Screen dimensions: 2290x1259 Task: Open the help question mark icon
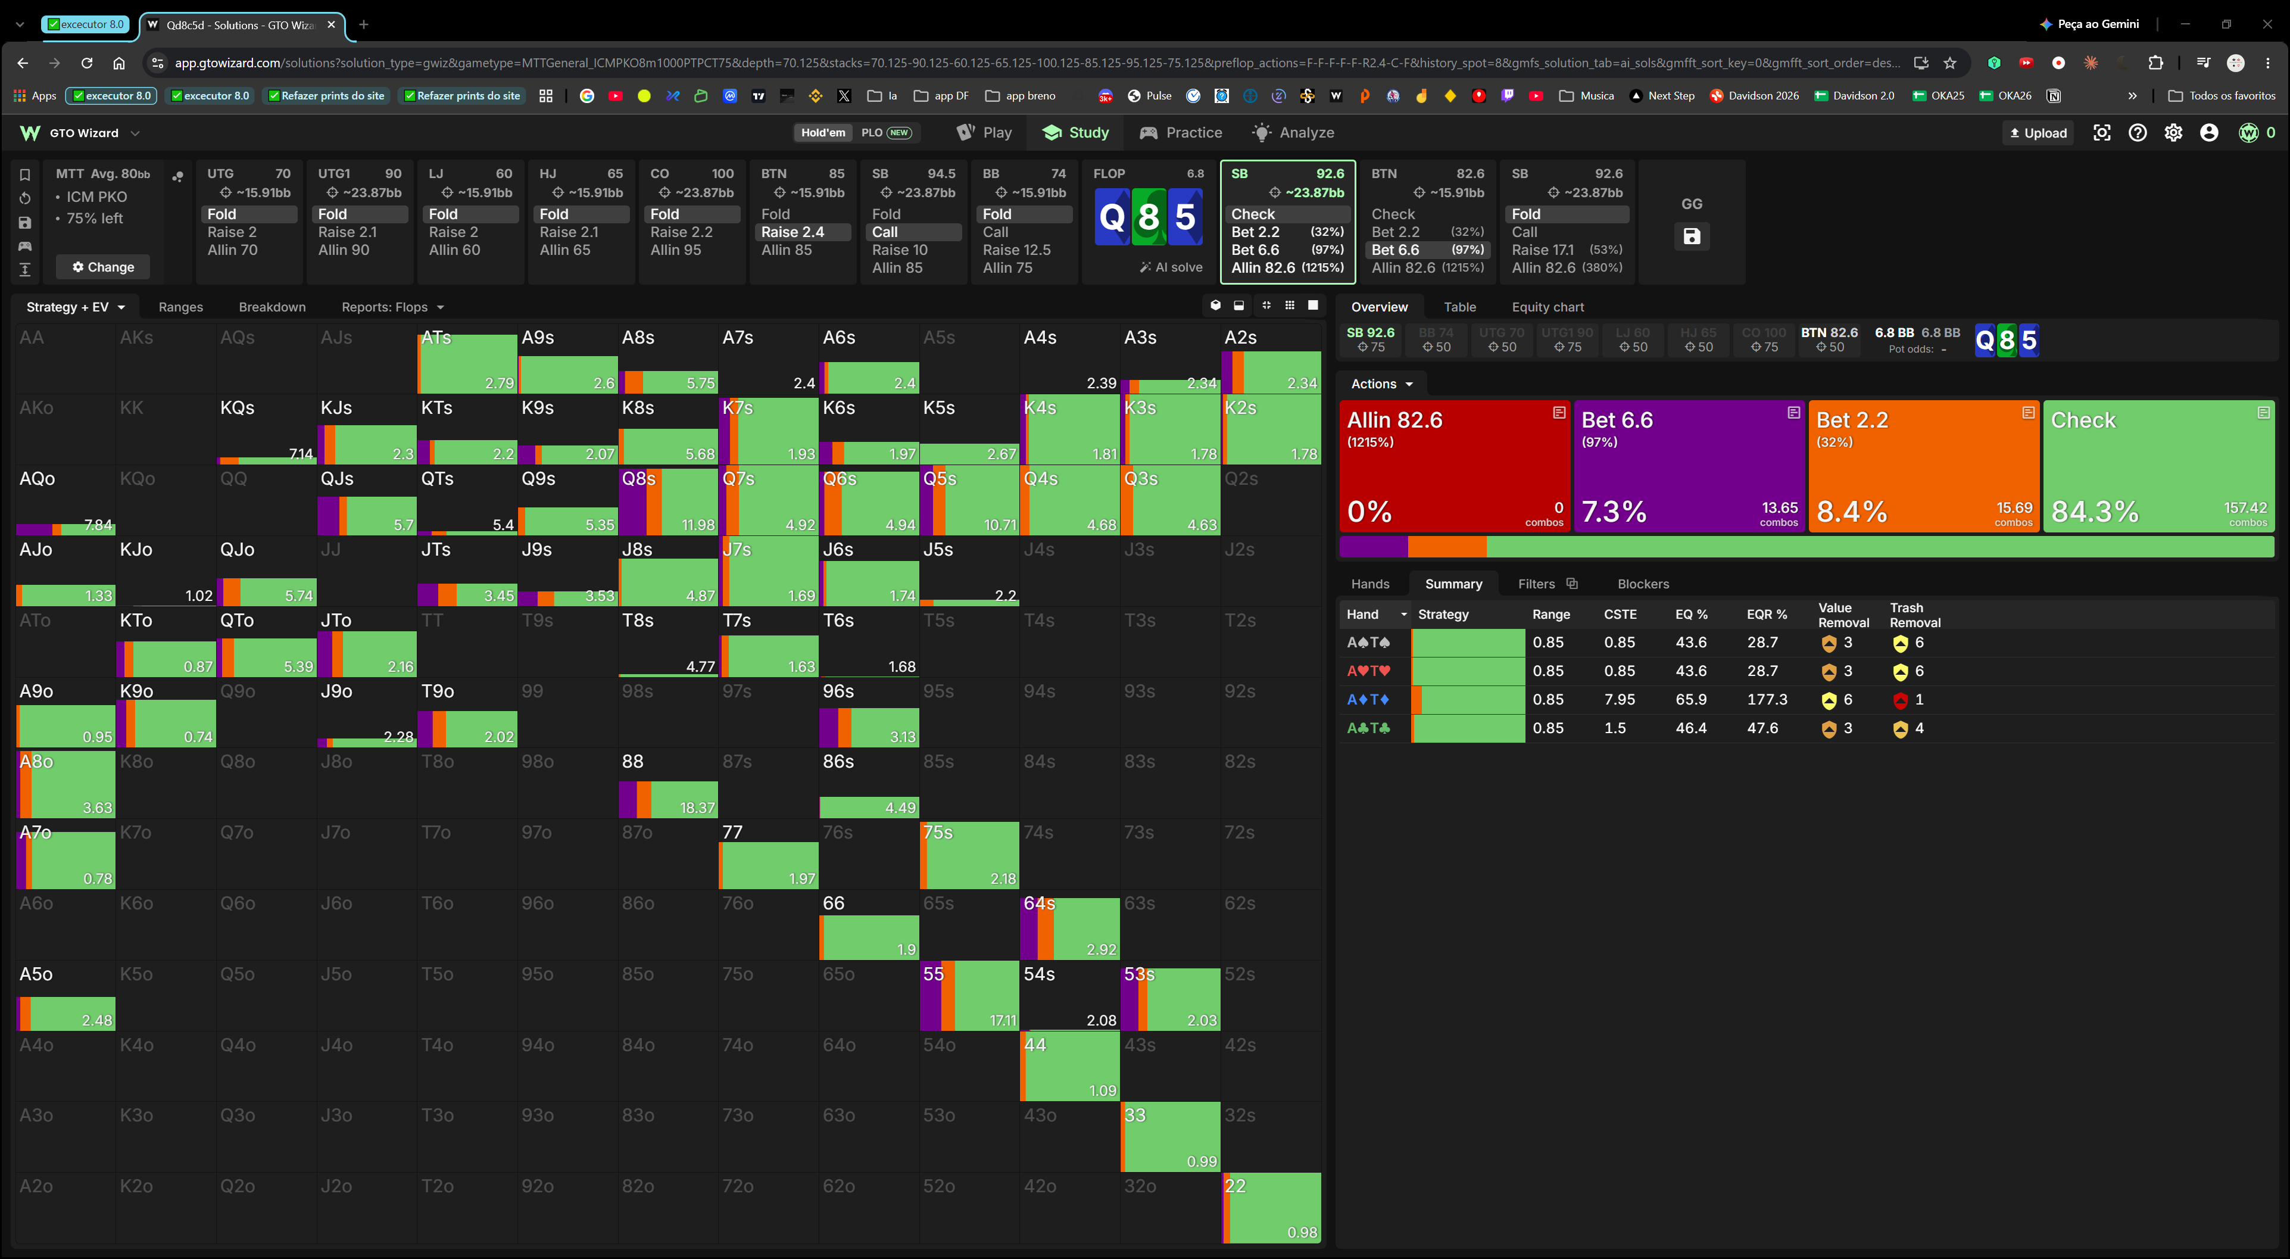[x=2137, y=132]
